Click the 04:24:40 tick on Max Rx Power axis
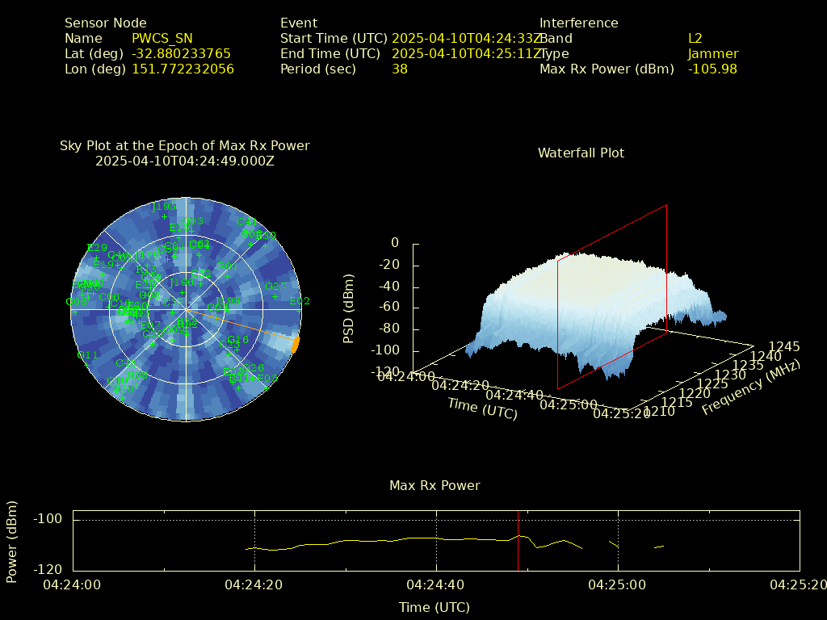 click(437, 584)
